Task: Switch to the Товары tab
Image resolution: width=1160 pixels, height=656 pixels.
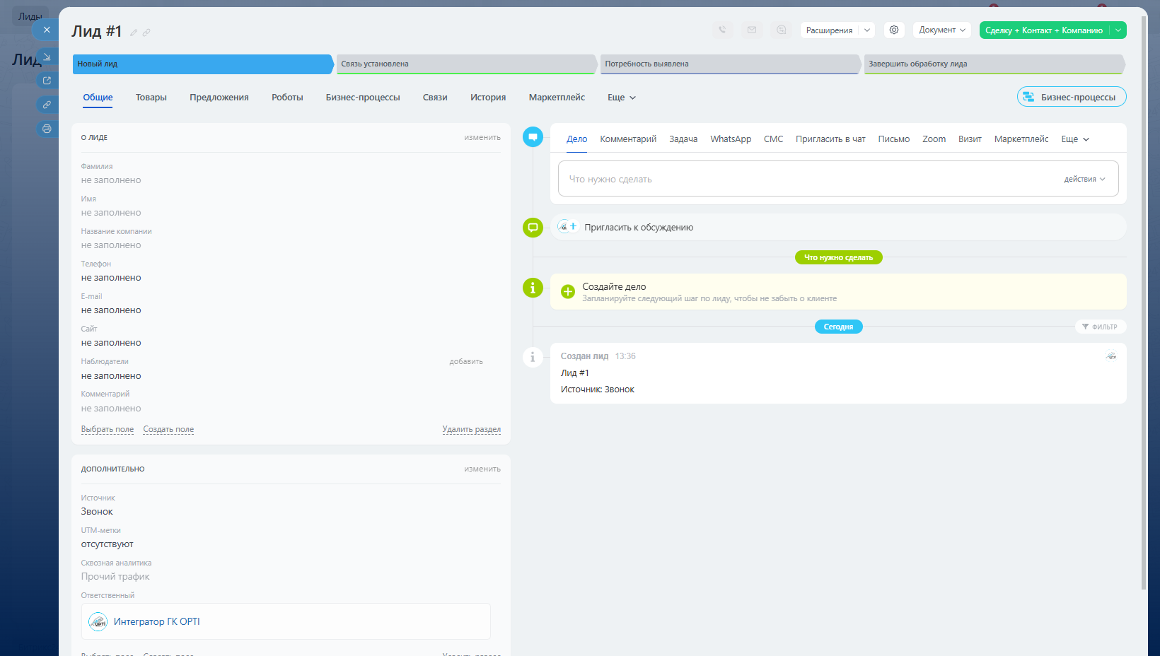Action: 151,98
